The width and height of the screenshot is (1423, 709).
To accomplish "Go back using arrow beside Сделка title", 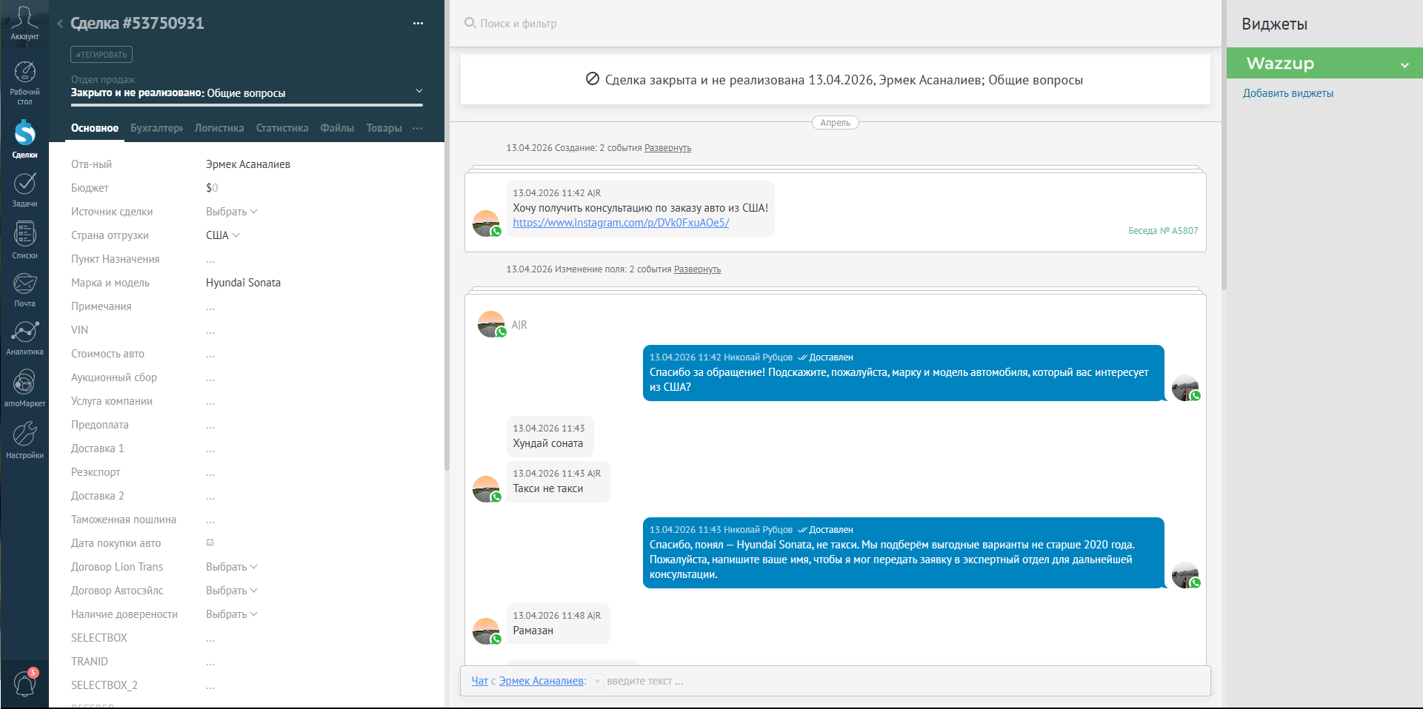I will [x=60, y=24].
